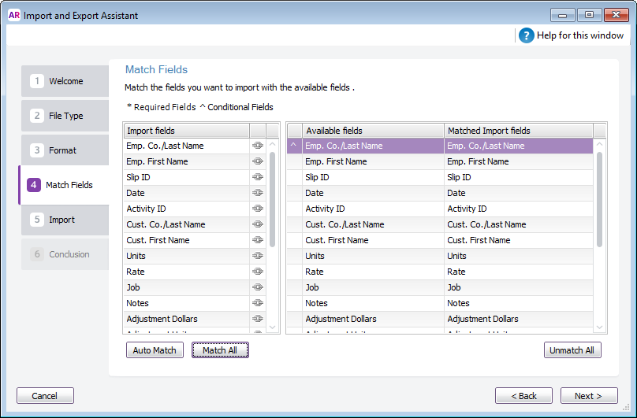Click link icon beside Notes import field
This screenshot has height=418, width=637.
click(x=258, y=303)
